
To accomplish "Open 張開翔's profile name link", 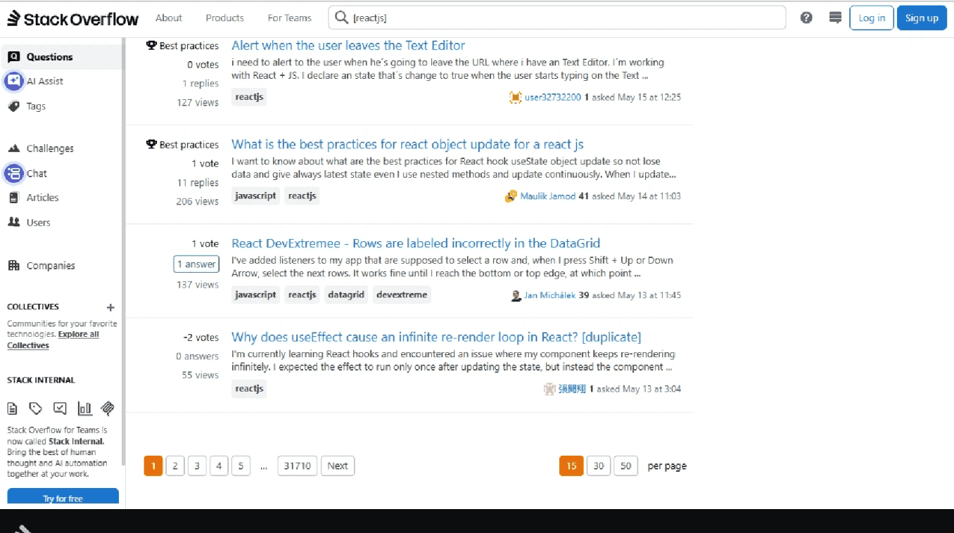I will coord(572,389).
